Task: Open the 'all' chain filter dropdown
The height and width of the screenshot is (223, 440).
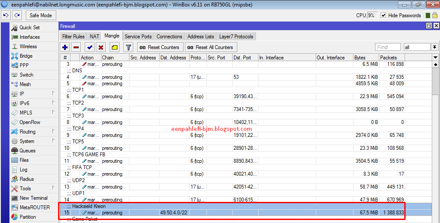Action: [435, 47]
